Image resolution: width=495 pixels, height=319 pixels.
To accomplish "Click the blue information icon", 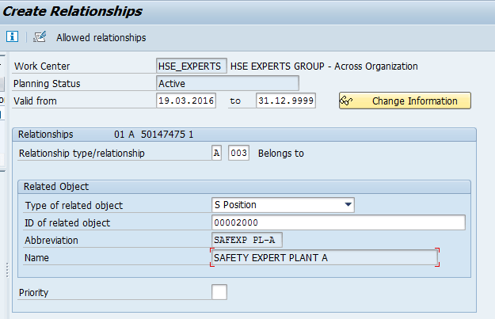I will 12,37.
